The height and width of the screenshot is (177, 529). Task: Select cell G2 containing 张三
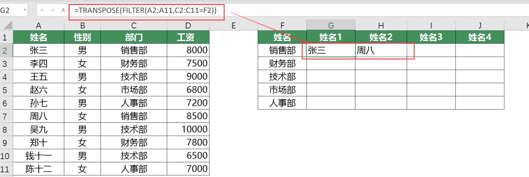pyautogui.click(x=331, y=50)
